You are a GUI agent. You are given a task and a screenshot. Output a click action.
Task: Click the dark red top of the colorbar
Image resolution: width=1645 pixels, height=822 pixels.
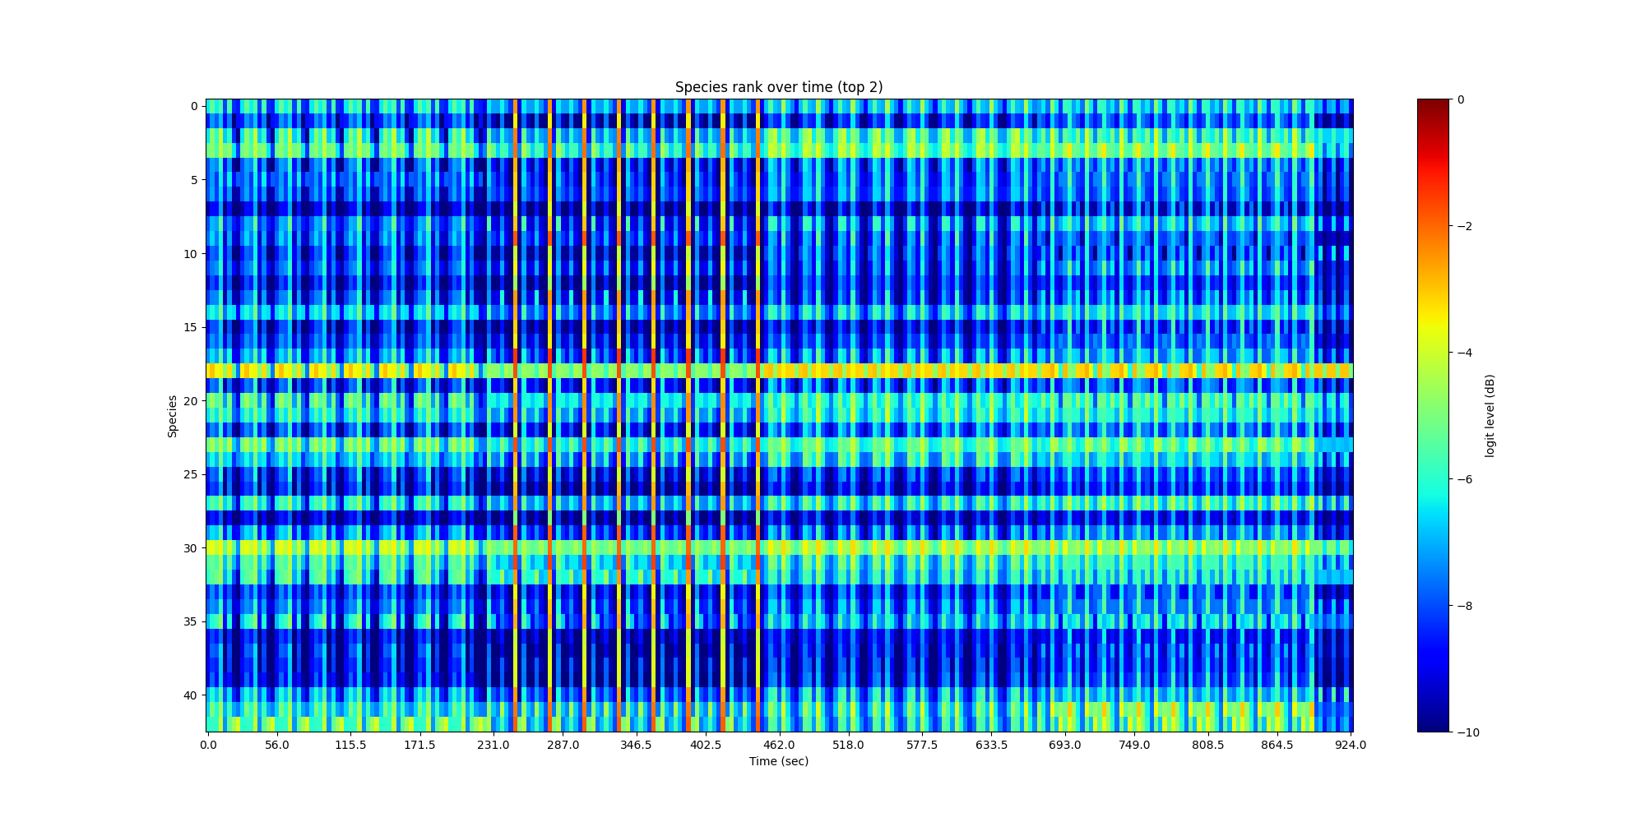[1434, 104]
